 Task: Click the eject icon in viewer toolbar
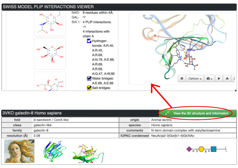[227, 79]
